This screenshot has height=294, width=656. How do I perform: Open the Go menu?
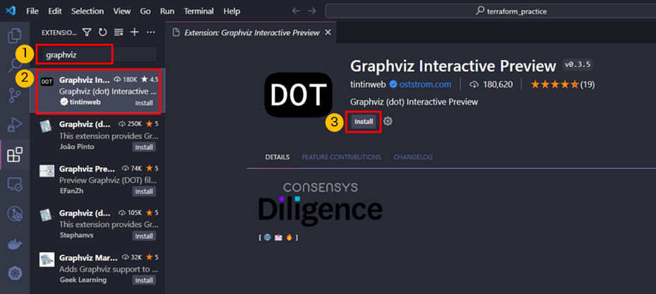[x=145, y=11]
